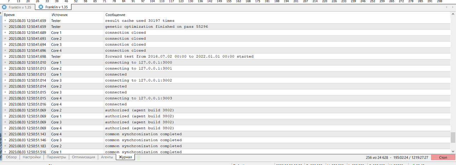Switch to the Оптимизация tab
Viewport: 456px width, 165px height.
click(x=83, y=157)
